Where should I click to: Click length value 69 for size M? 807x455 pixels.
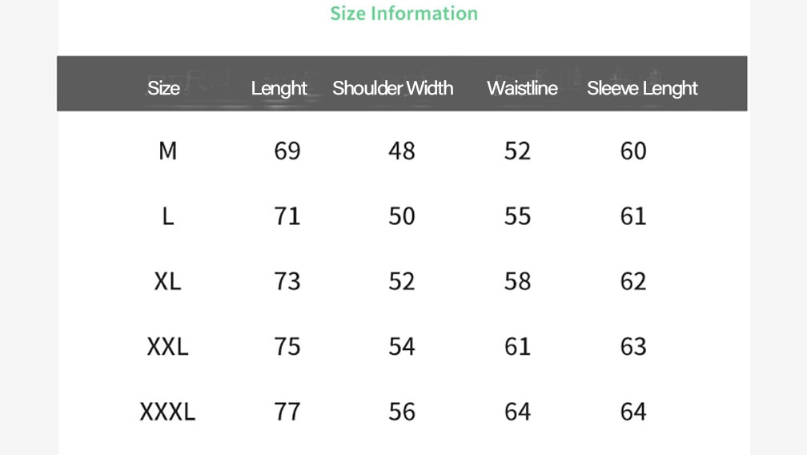pos(287,151)
